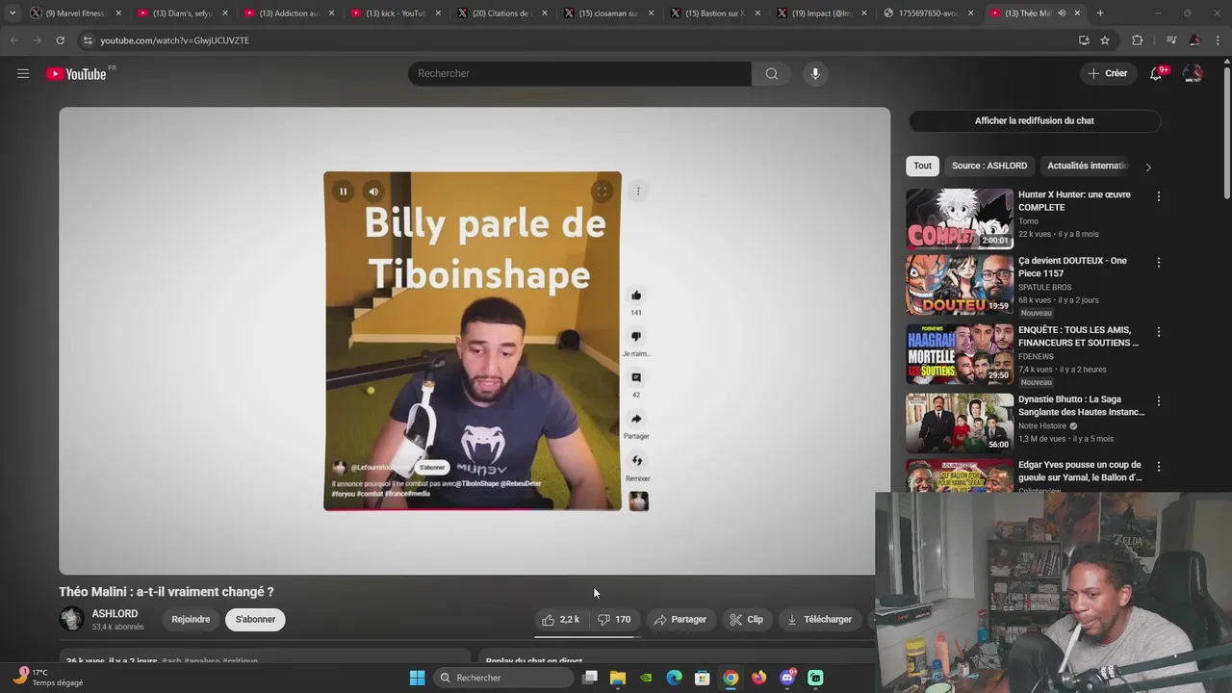The image size is (1232, 693).
Task: Select the Actualités internationales chip
Action: (x=1088, y=166)
